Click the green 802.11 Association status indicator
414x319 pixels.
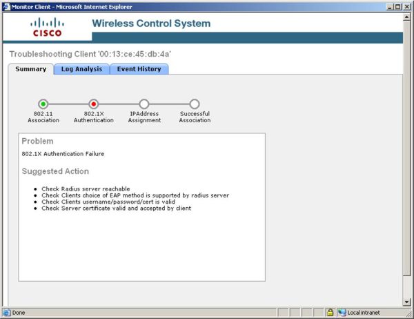tap(43, 104)
